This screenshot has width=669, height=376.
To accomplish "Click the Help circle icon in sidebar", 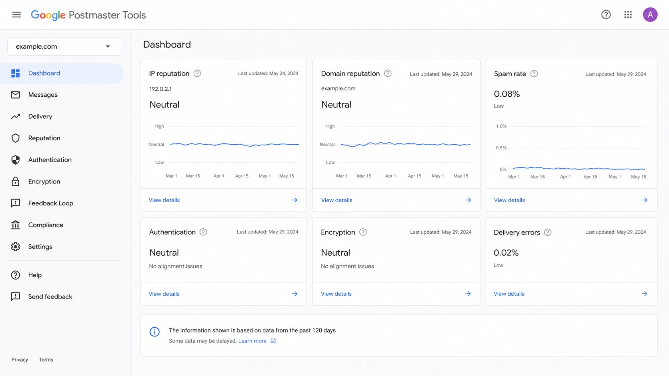I will (x=16, y=275).
